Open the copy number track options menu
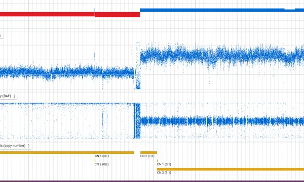 click(29, 146)
